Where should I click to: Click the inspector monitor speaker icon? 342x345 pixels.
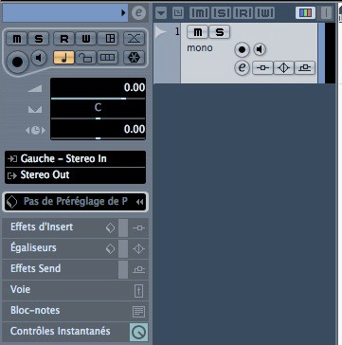(x=39, y=58)
